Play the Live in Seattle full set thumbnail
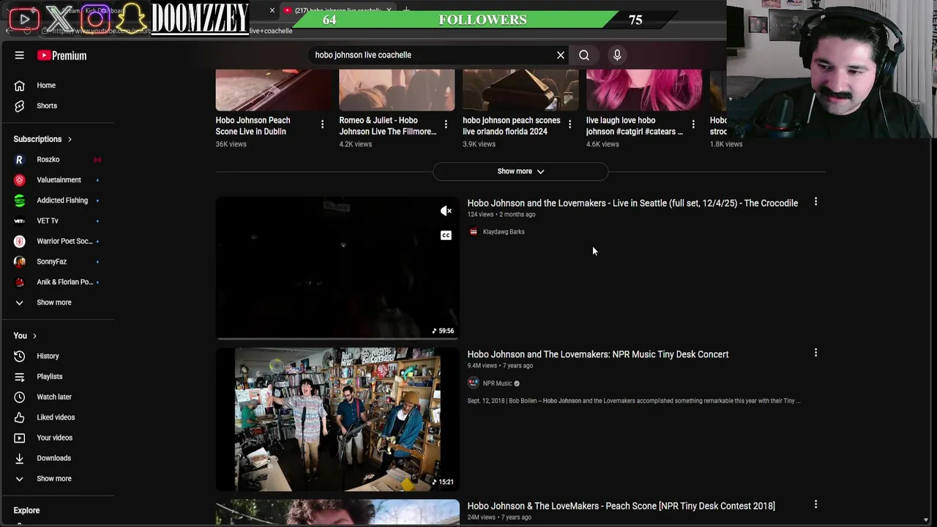This screenshot has height=527, width=937. (337, 268)
